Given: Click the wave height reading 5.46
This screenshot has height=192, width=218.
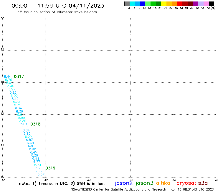Looking at the screenshot, I should pyautogui.click(x=11, y=86).
